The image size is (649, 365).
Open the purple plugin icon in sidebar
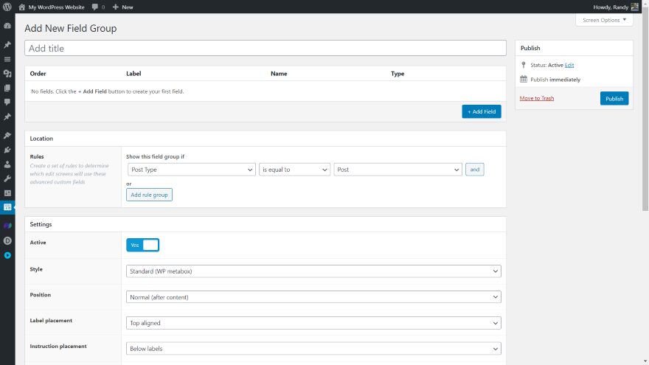coord(7,226)
